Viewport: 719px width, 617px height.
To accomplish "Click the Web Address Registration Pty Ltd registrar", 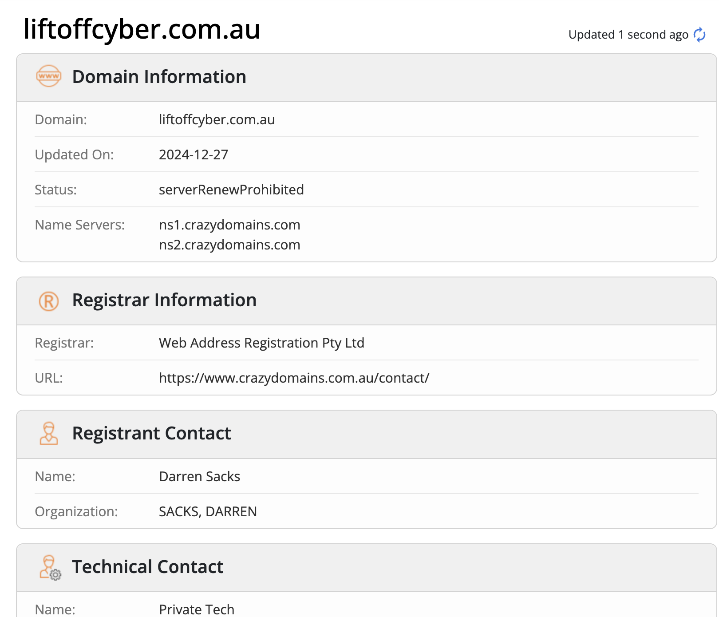I will pos(261,343).
